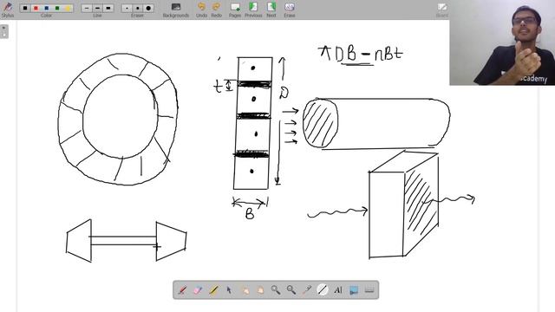
Task: Pick the yellow pen color
Action: [x=68, y=8]
